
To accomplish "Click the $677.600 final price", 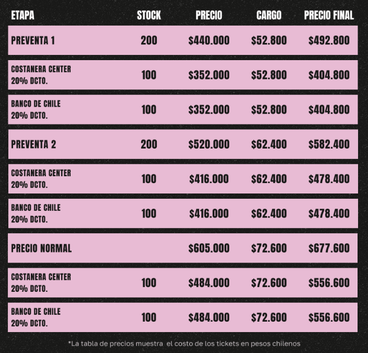I will pos(329,248).
